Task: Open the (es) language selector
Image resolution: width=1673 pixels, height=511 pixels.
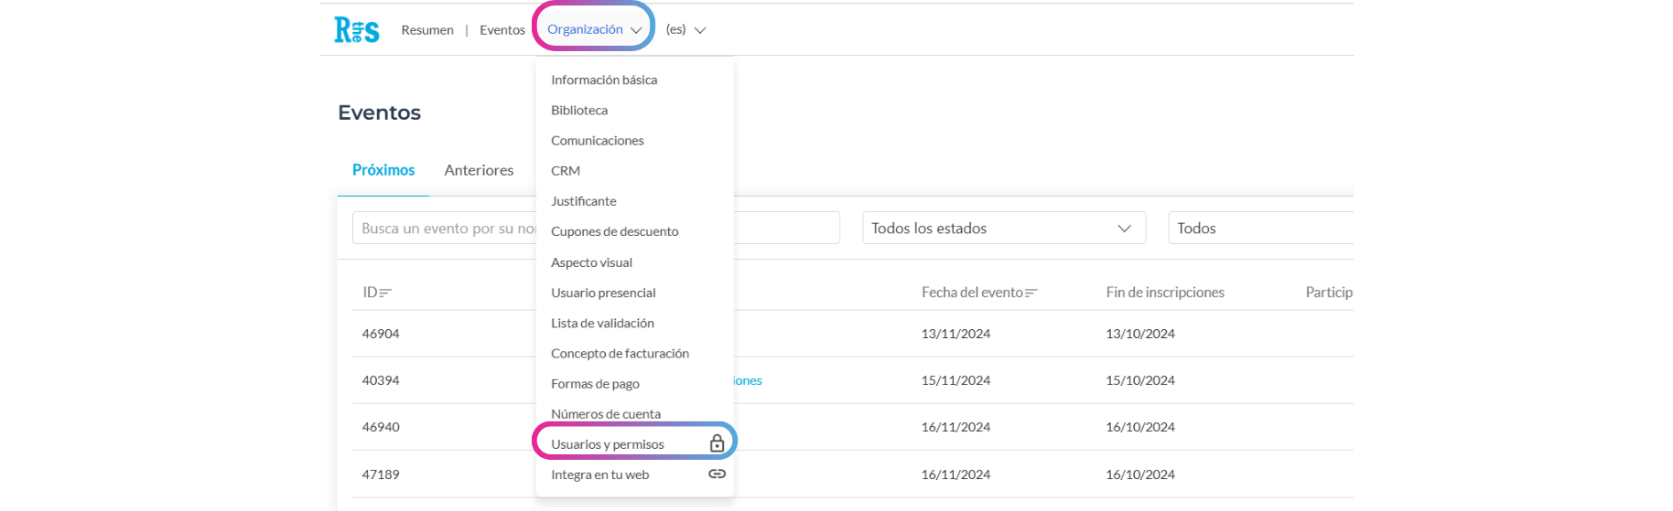Action: point(685,30)
